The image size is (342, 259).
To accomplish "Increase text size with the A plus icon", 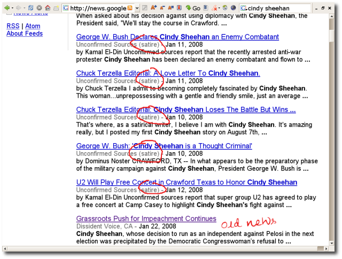I will click(153, 8).
